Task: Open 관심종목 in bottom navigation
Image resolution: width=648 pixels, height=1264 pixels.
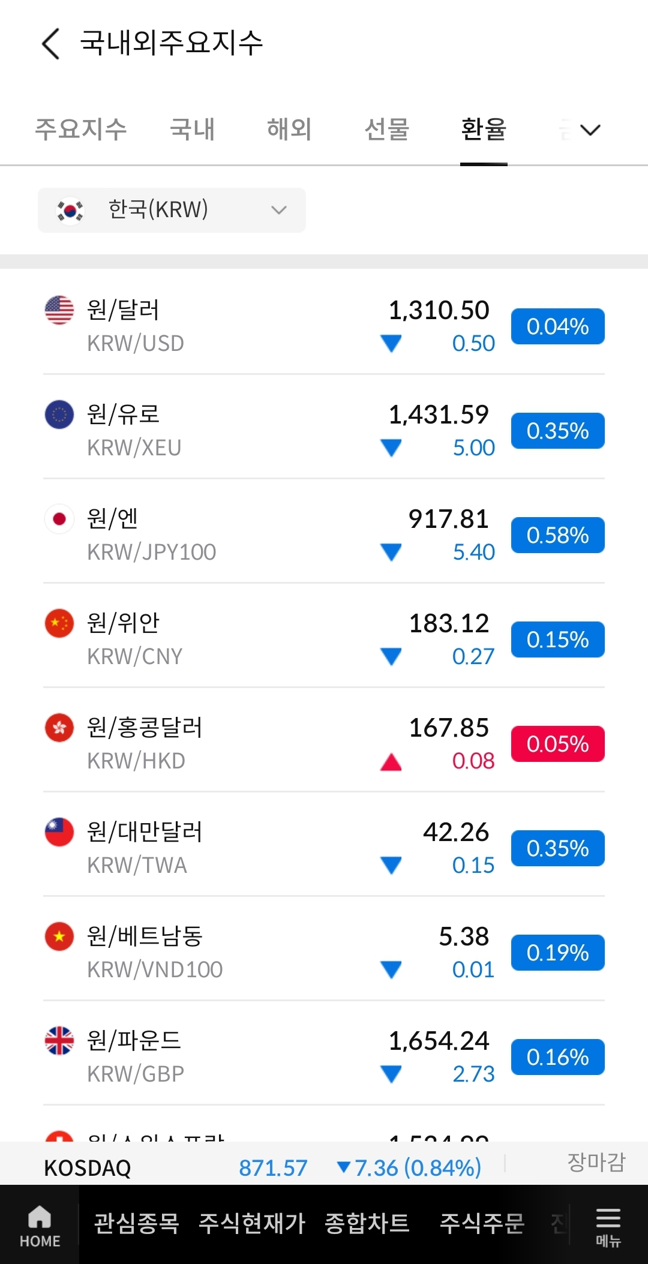Action: [x=137, y=1224]
